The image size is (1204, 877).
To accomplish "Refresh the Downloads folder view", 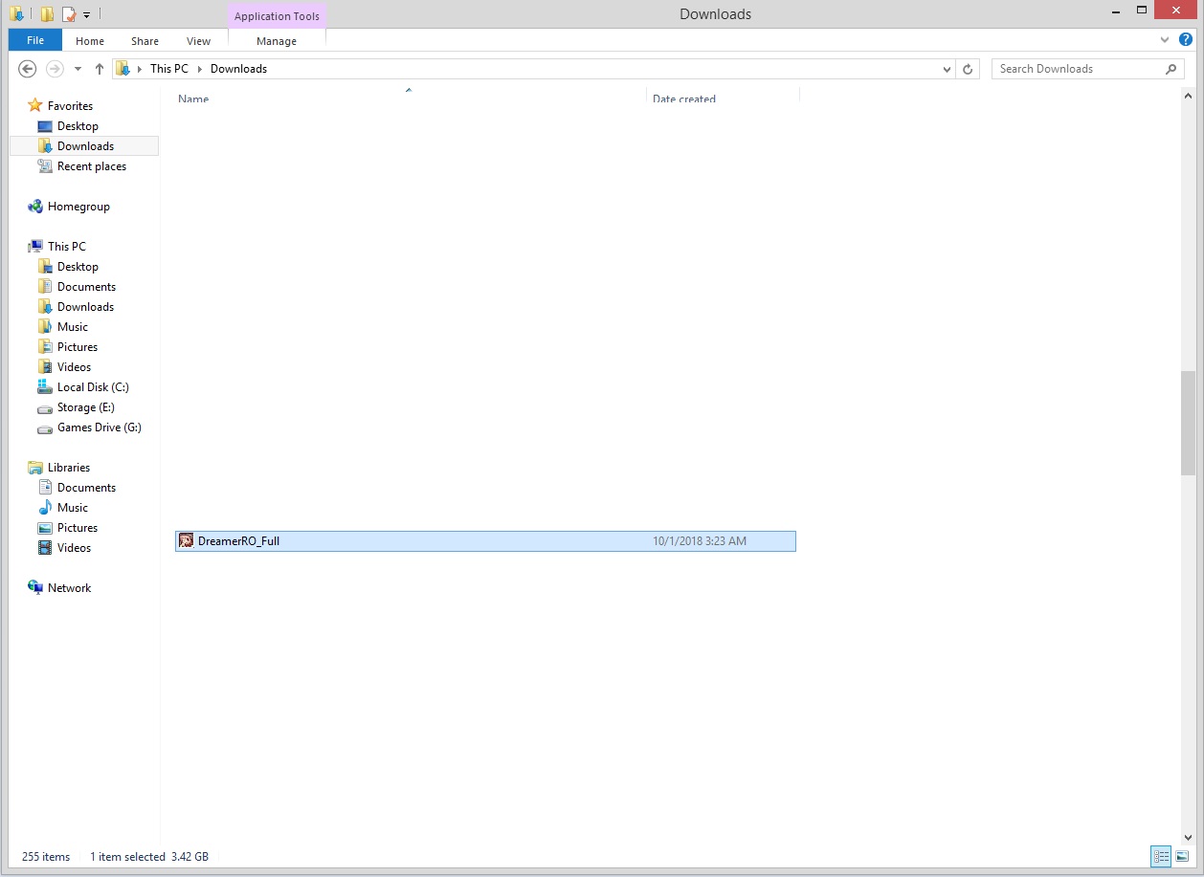I will pyautogui.click(x=968, y=69).
